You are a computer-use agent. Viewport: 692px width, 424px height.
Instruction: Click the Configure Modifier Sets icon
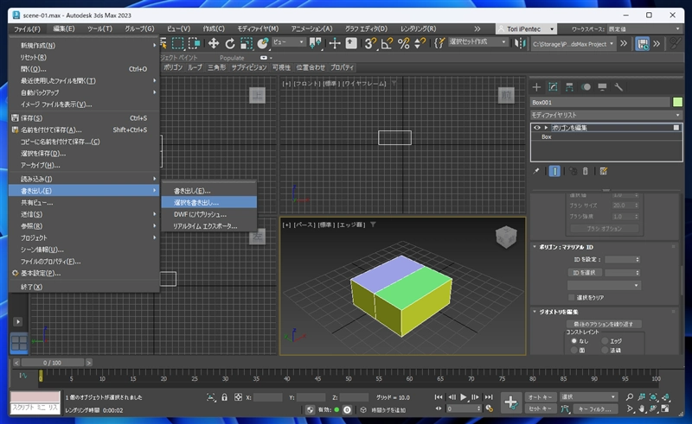(603, 171)
